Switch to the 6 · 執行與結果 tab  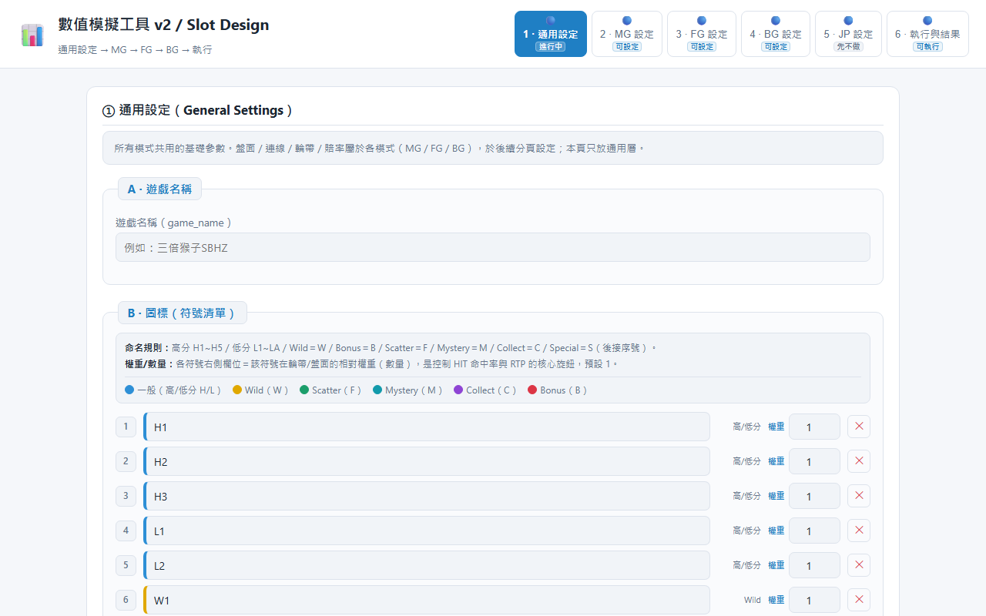pos(927,34)
